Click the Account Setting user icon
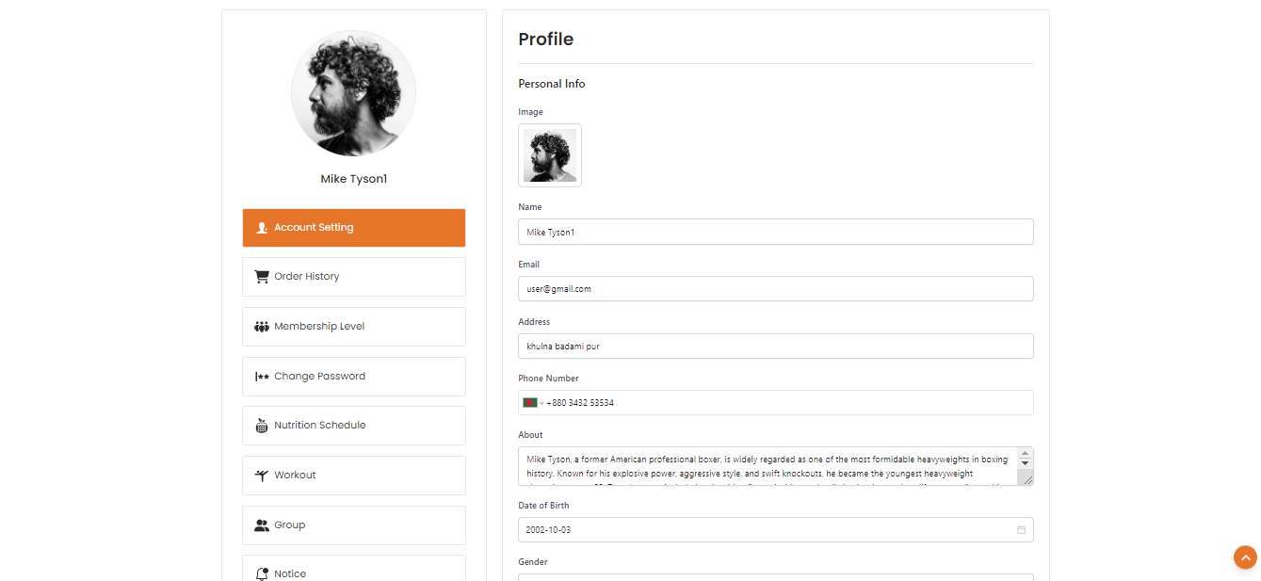 coord(262,228)
